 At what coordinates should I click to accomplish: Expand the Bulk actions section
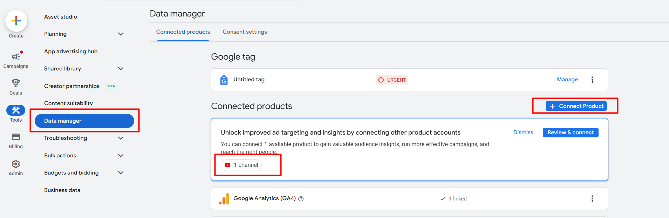point(121,156)
